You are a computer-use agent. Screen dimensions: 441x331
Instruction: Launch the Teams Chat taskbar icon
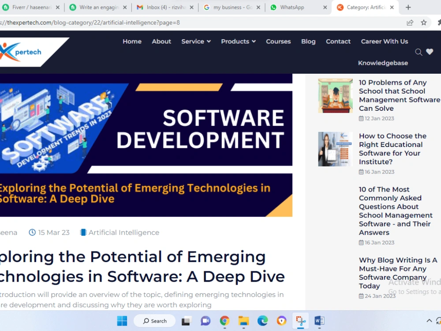coord(206,321)
